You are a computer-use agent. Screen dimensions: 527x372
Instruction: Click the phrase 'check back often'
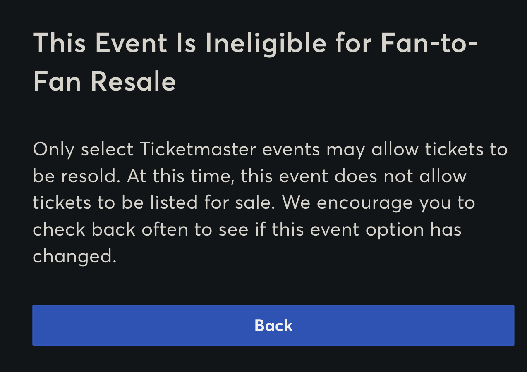(x=112, y=229)
